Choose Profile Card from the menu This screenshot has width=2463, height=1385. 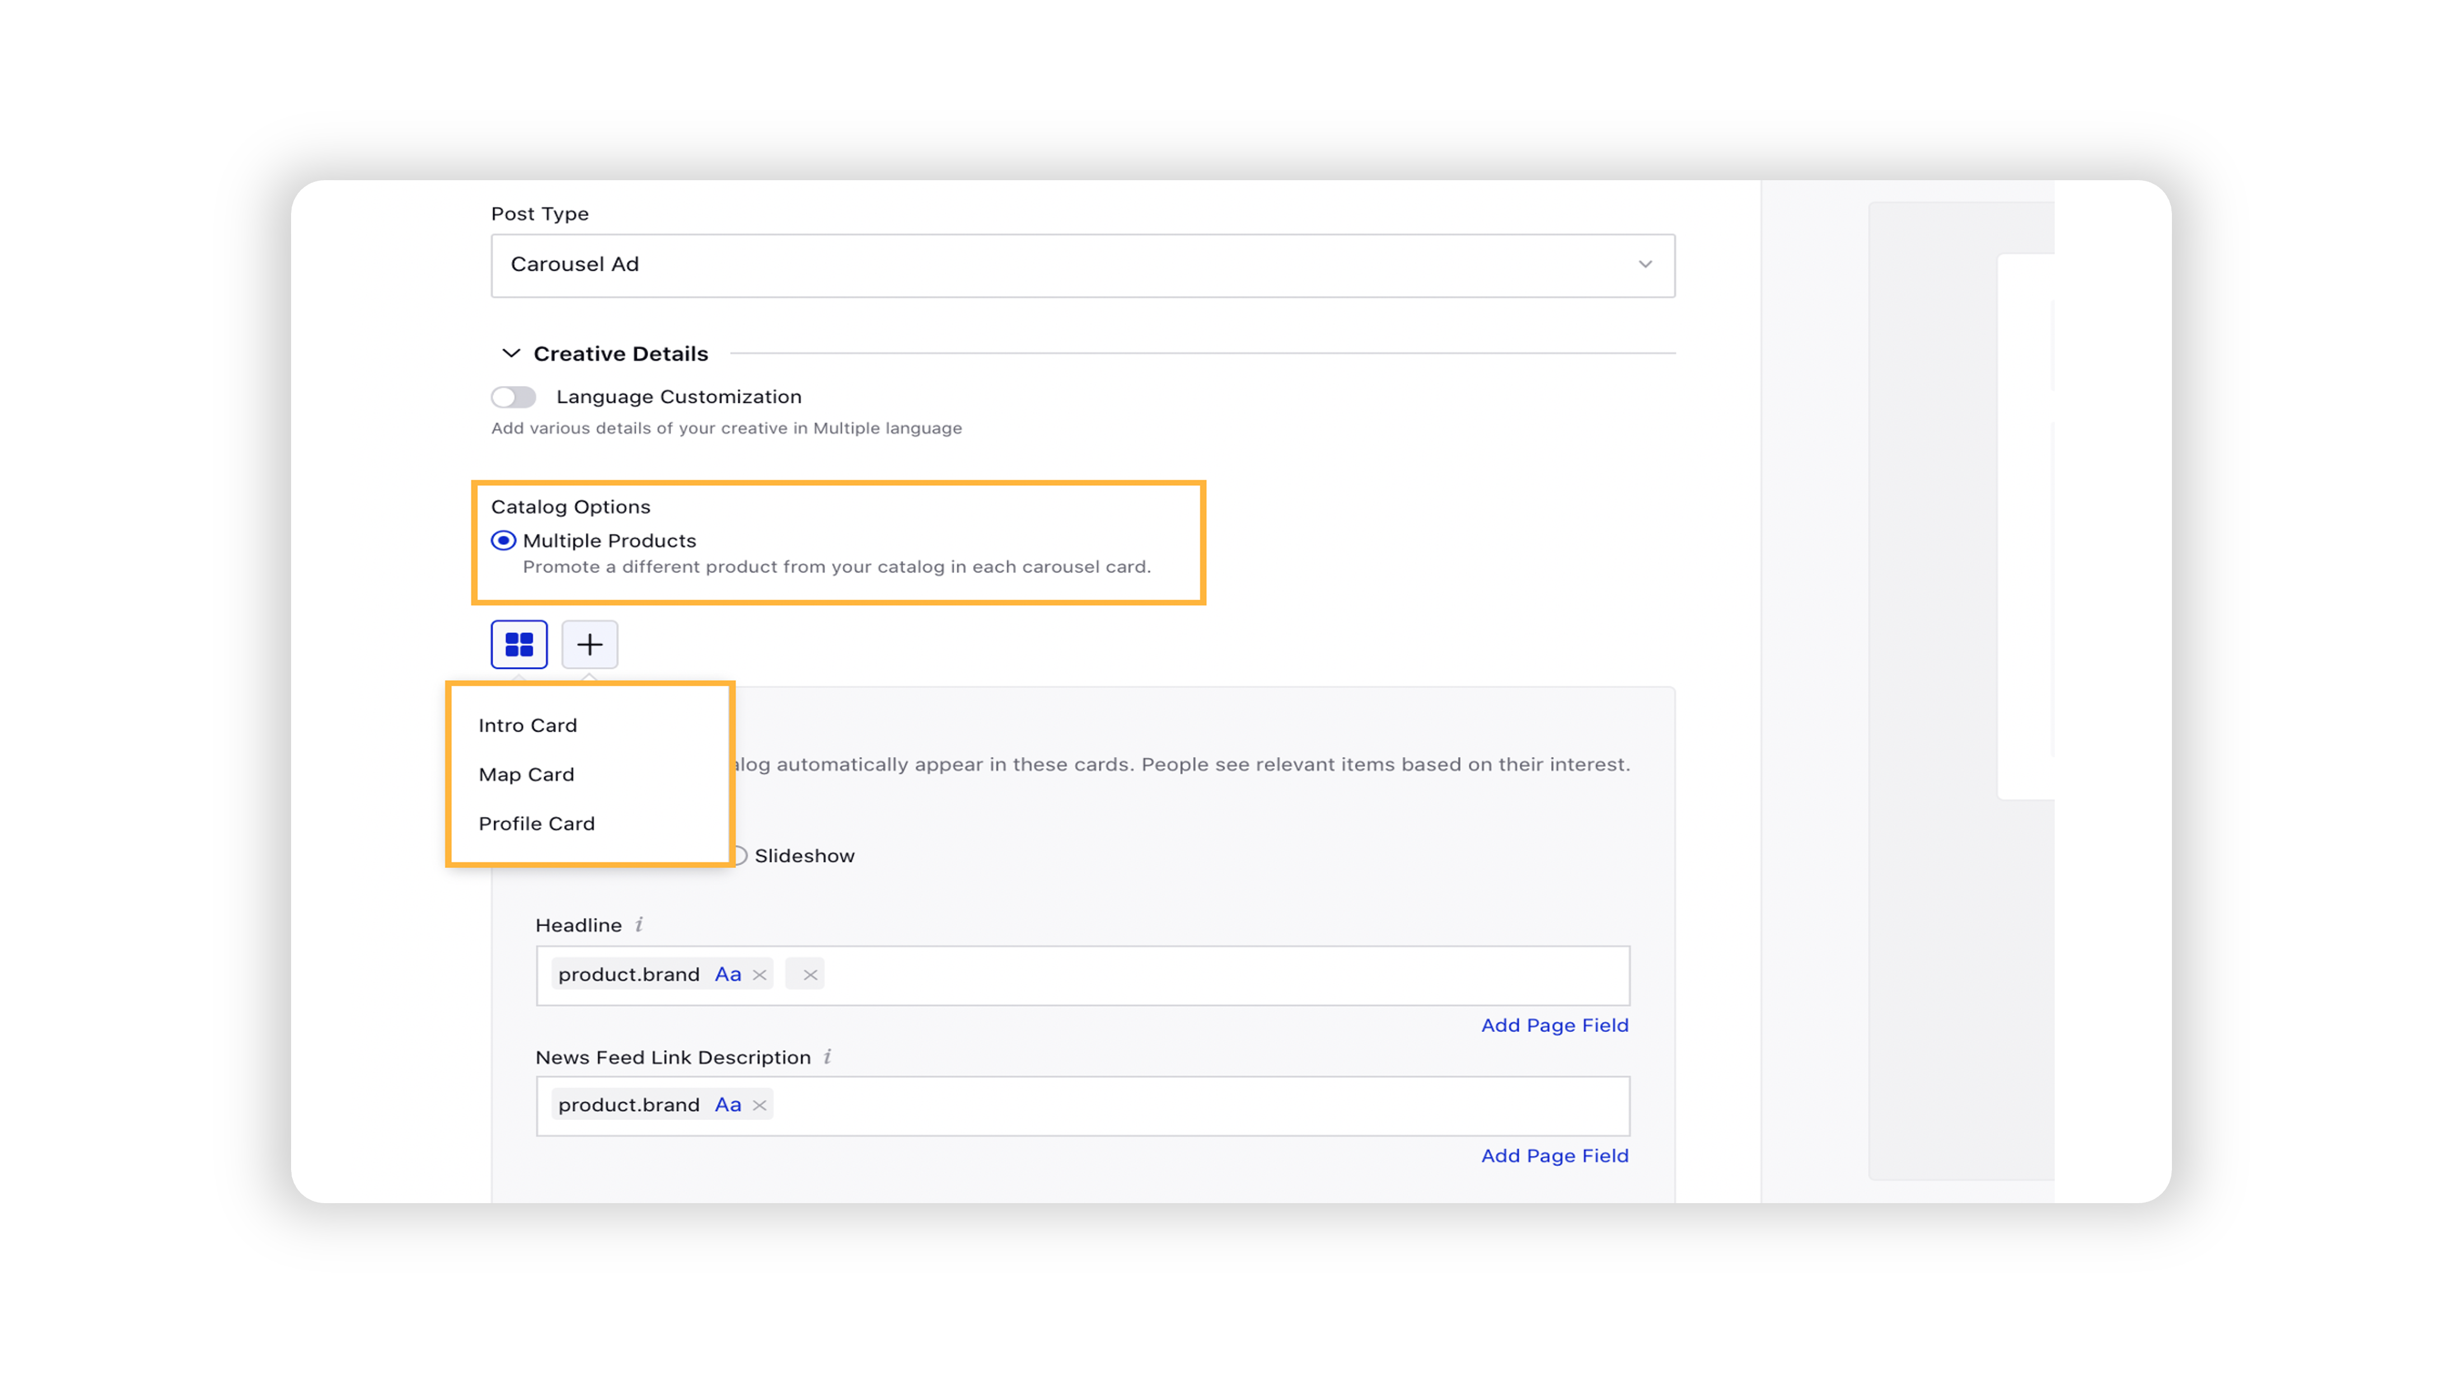pos(537,824)
